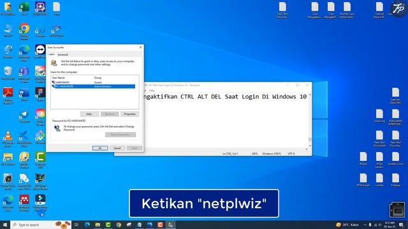The width and height of the screenshot is (408, 229).
Task: Sort by the Group column header
Action: 115,78
